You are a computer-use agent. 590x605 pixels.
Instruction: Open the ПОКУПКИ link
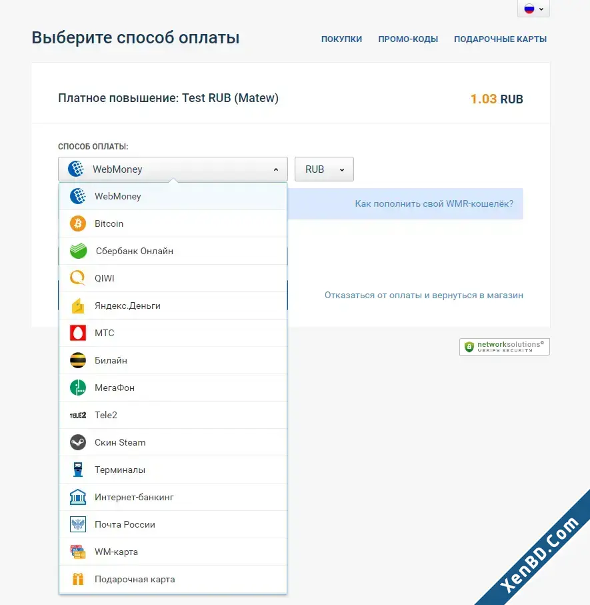click(x=341, y=39)
